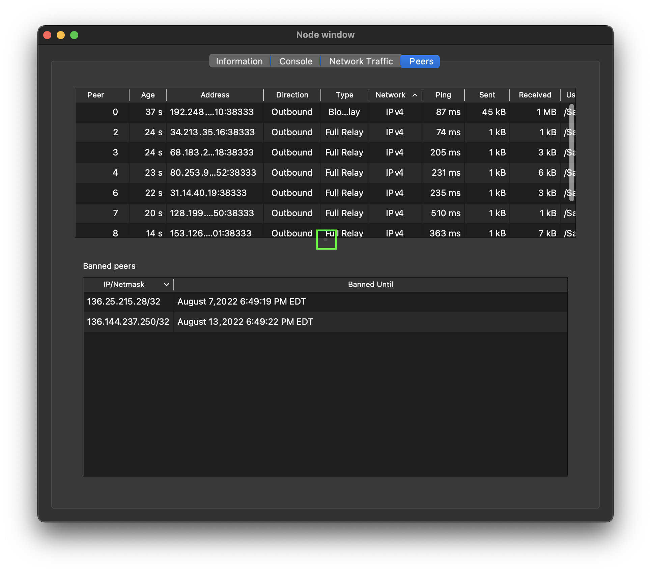Click the Received column header

click(535, 95)
